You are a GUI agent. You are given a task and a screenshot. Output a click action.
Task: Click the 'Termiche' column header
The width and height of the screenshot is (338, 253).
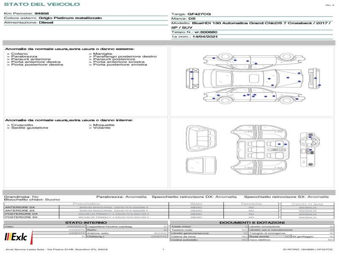click(251, 204)
